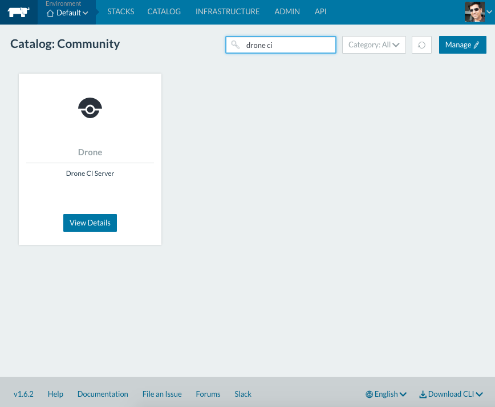Open the CATALOG menu
The image size is (495, 407).
click(164, 11)
